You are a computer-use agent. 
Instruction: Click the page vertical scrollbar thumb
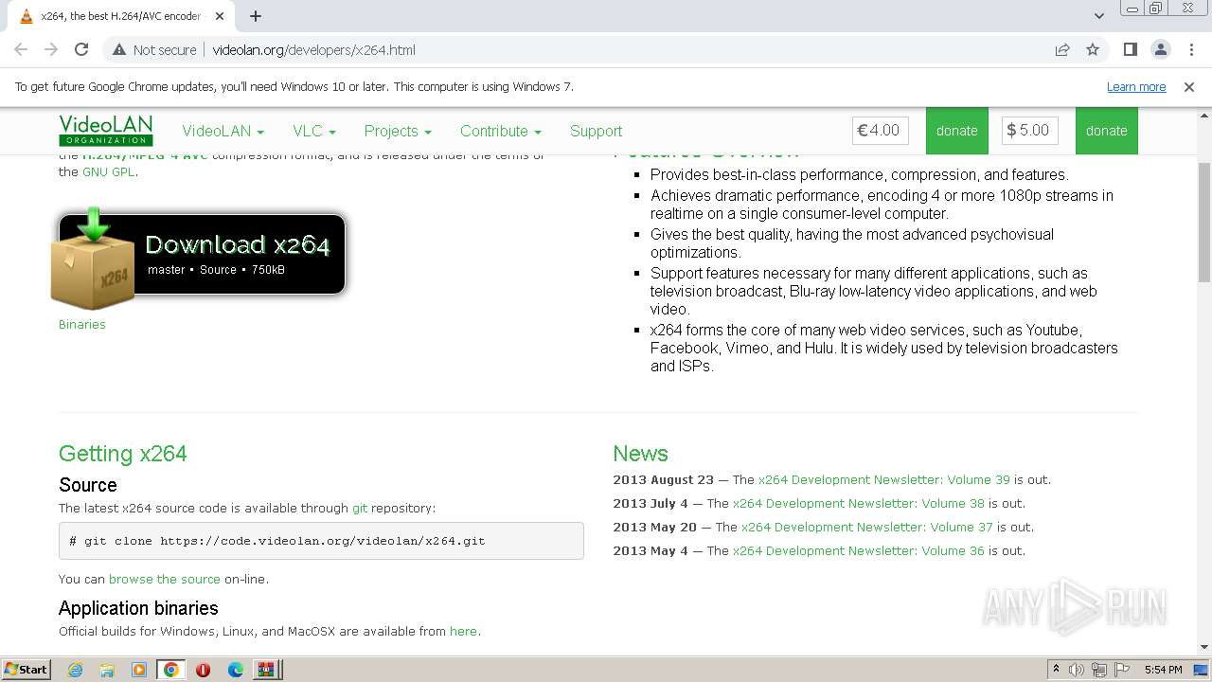point(1204,223)
